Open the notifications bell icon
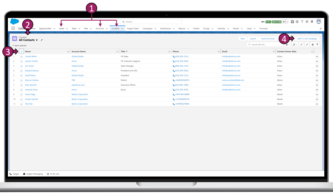 312,22
